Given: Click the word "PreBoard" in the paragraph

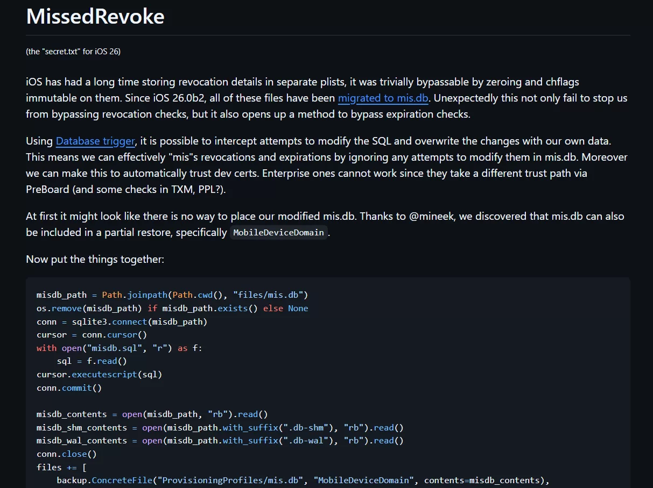Looking at the screenshot, I should pos(47,189).
